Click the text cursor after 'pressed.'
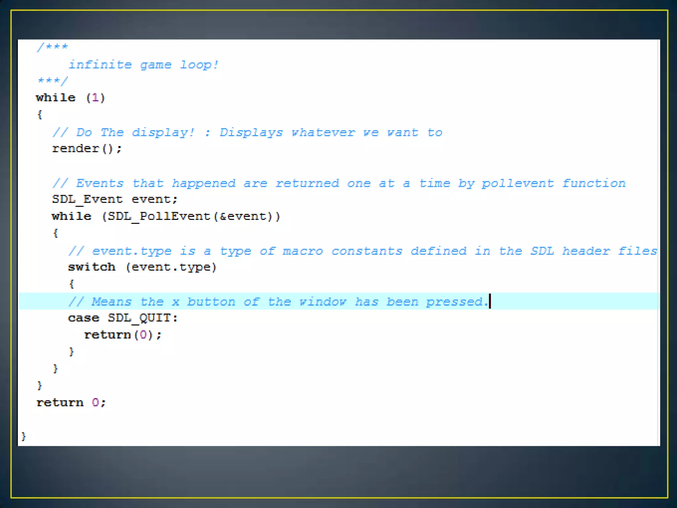This screenshot has width=677, height=508. click(x=490, y=301)
